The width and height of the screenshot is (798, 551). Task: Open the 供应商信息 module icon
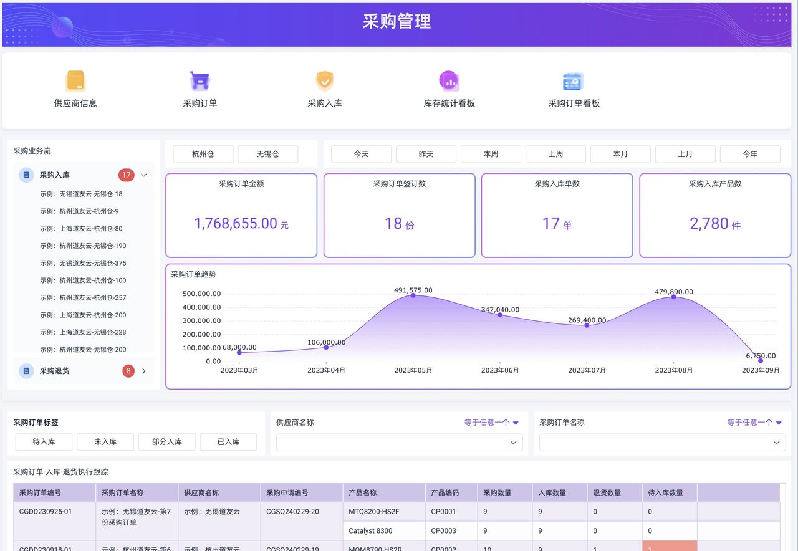(x=75, y=80)
